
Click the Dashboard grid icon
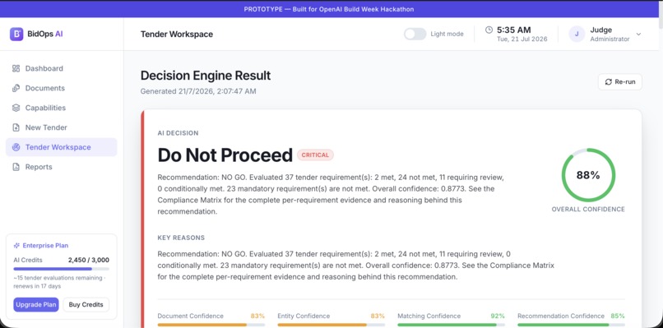[16, 68]
